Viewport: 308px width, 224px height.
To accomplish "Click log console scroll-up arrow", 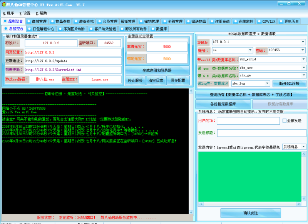I will tap(191, 91).
